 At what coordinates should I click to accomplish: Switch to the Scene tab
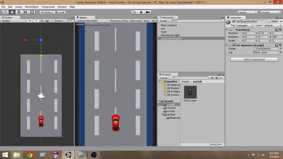tap(10, 18)
